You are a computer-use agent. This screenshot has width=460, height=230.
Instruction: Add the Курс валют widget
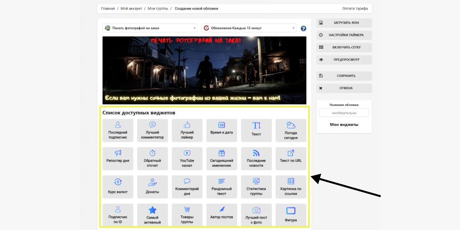pos(118,187)
